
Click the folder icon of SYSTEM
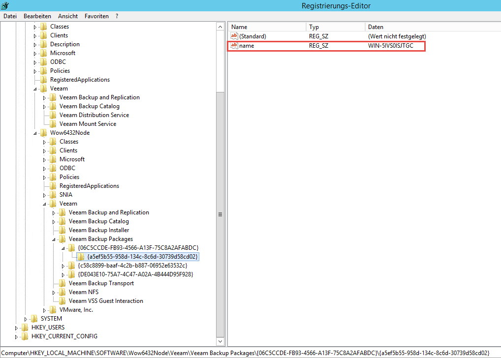pyautogui.click(x=34, y=319)
